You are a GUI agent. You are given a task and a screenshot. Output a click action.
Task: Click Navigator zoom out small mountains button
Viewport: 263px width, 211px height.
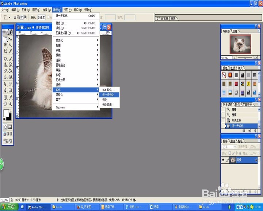click(x=235, y=58)
